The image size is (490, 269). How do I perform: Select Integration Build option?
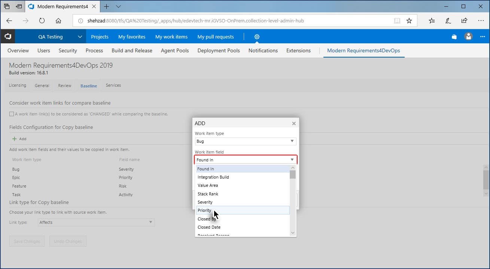coord(243,177)
